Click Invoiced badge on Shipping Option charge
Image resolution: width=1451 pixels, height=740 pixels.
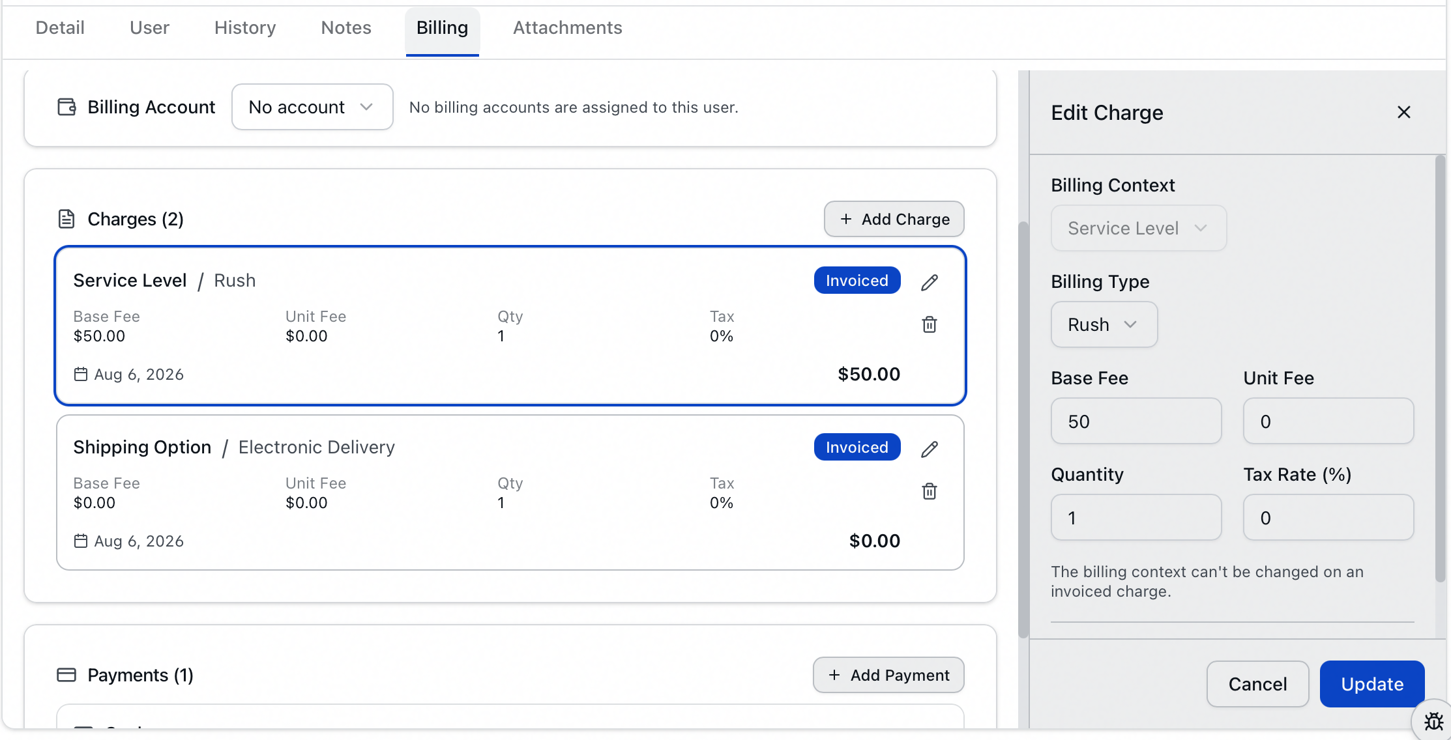[857, 447]
